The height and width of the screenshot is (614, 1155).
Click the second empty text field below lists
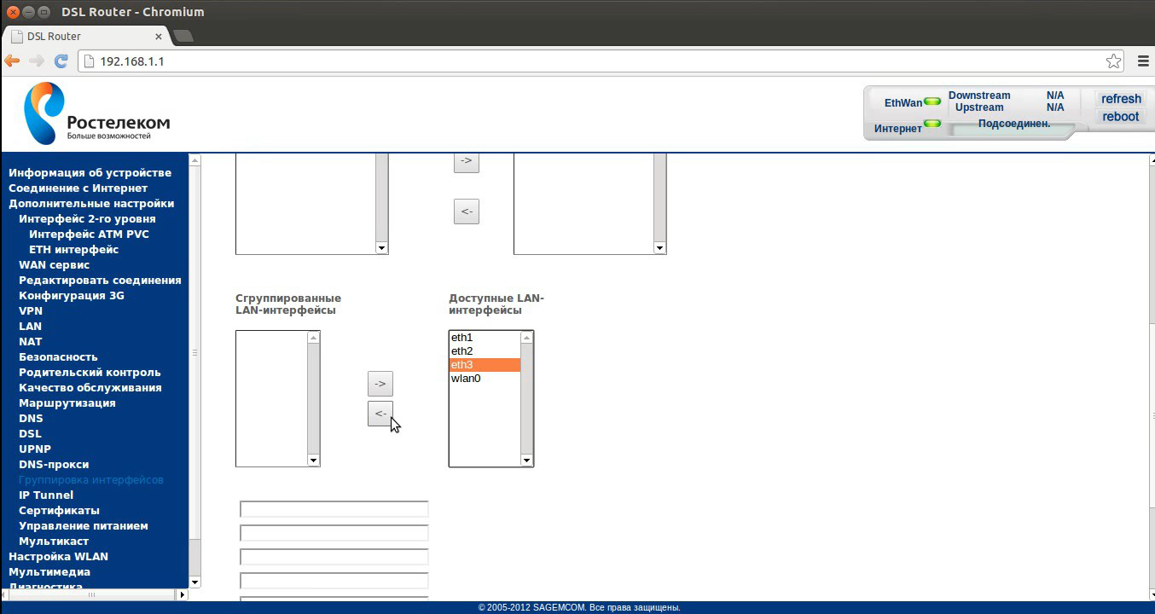coord(334,533)
